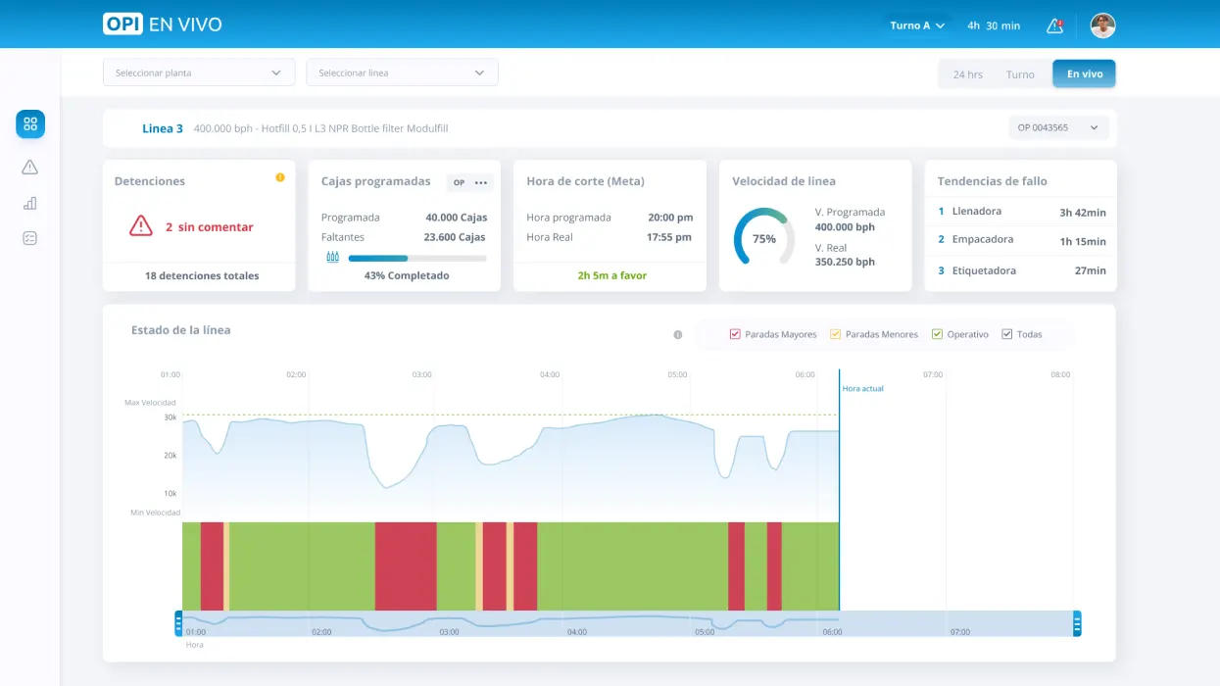This screenshot has width=1220, height=686.
Task: Expand the Seleccionar planta dropdown
Action: 199,73
